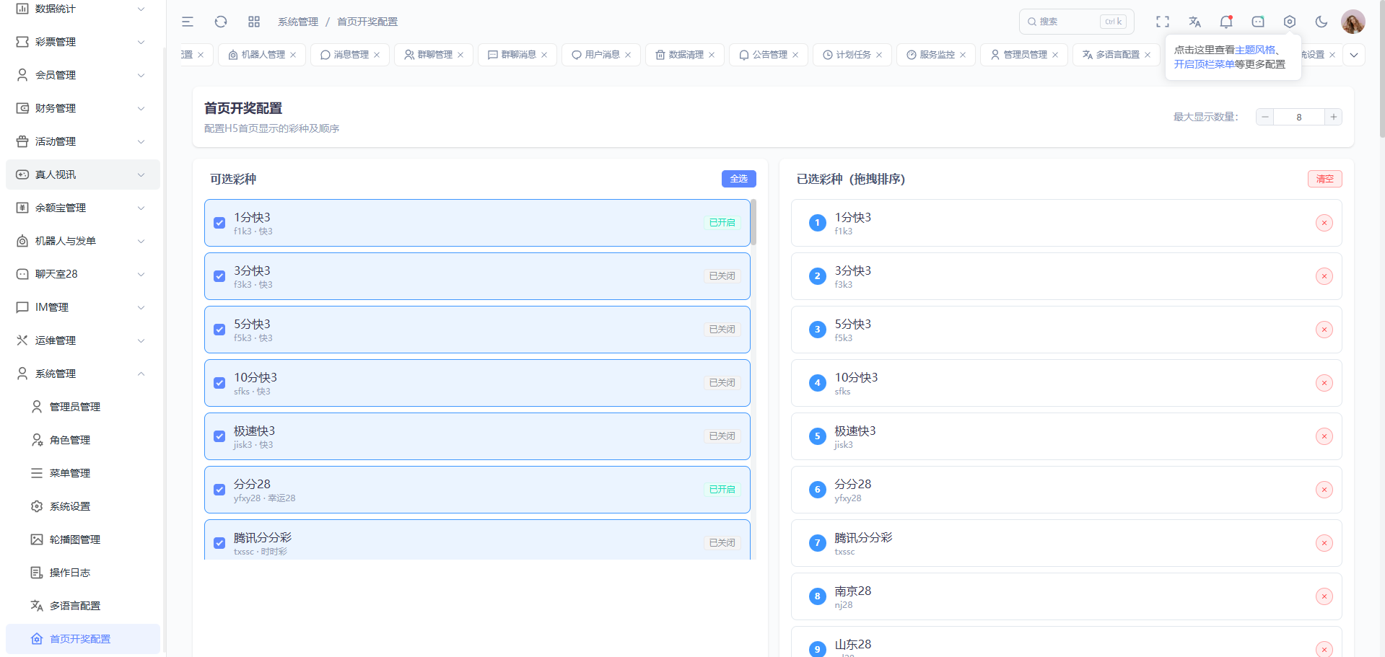The image size is (1385, 657).
Task: Remove 3分快3 from selected list
Action: (x=1324, y=276)
